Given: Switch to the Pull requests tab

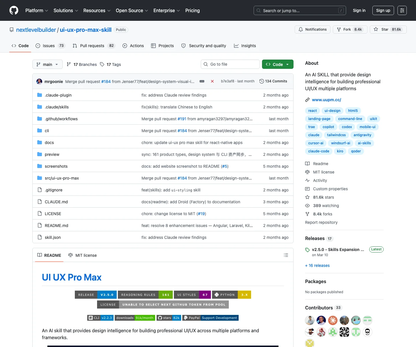Looking at the screenshot, I should pos(94,46).
